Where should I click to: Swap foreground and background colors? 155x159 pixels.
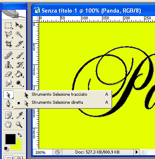(x=20, y=135)
